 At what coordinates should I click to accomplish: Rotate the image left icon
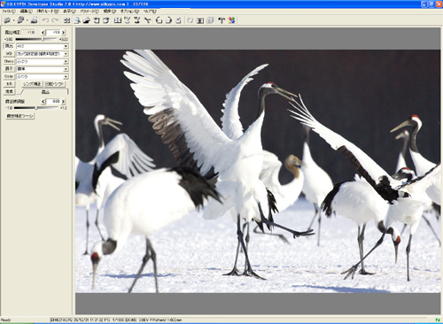(x=159, y=20)
